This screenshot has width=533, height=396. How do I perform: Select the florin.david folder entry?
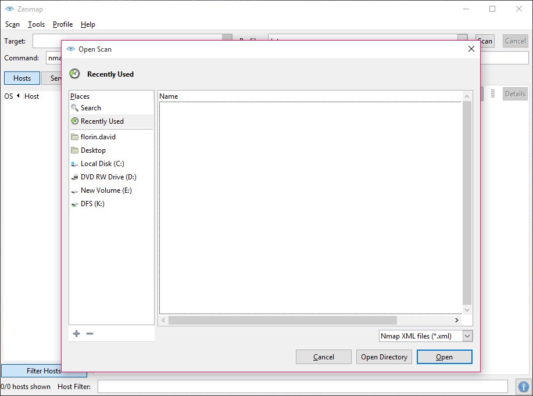tap(112, 137)
